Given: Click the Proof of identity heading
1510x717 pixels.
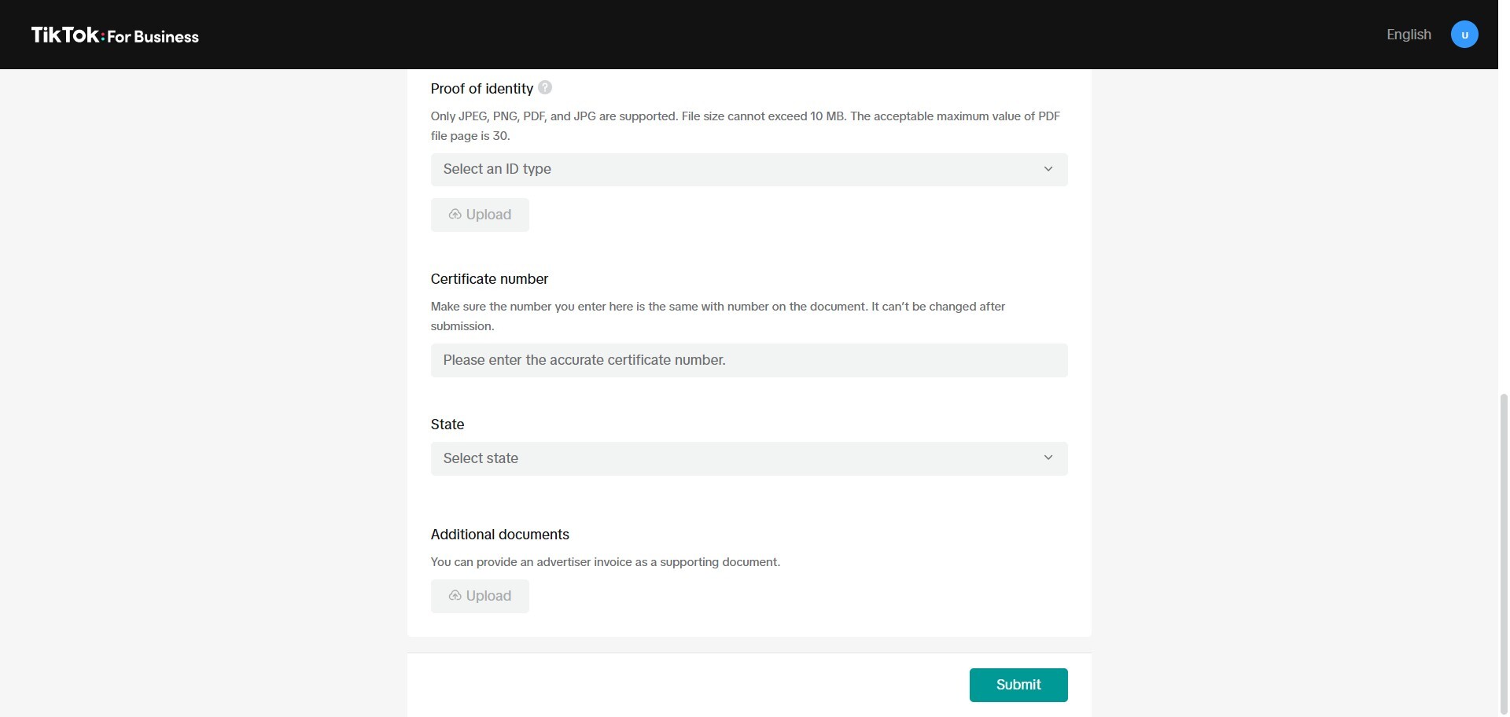Looking at the screenshot, I should pyautogui.click(x=481, y=89).
